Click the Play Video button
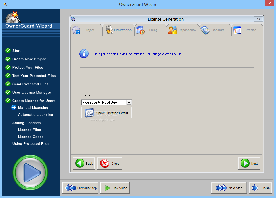This screenshot has width=276, height=198. tap(115, 188)
